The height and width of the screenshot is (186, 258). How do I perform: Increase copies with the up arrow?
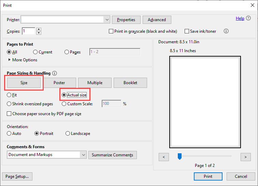[39, 29]
